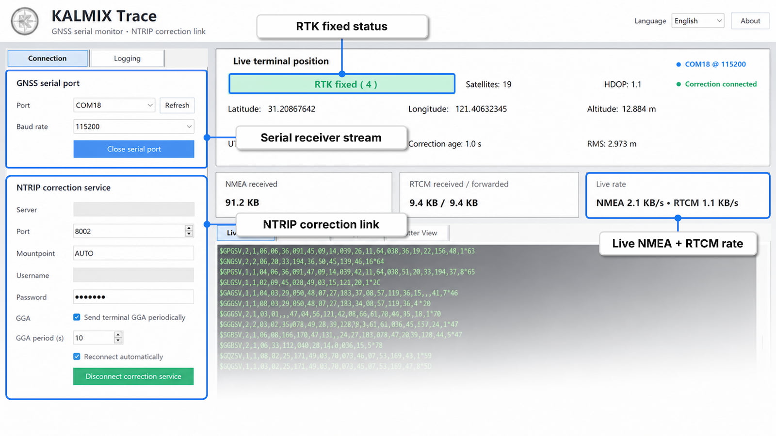Image resolution: width=776 pixels, height=436 pixels.
Task: Close the serial port
Action: coord(134,149)
